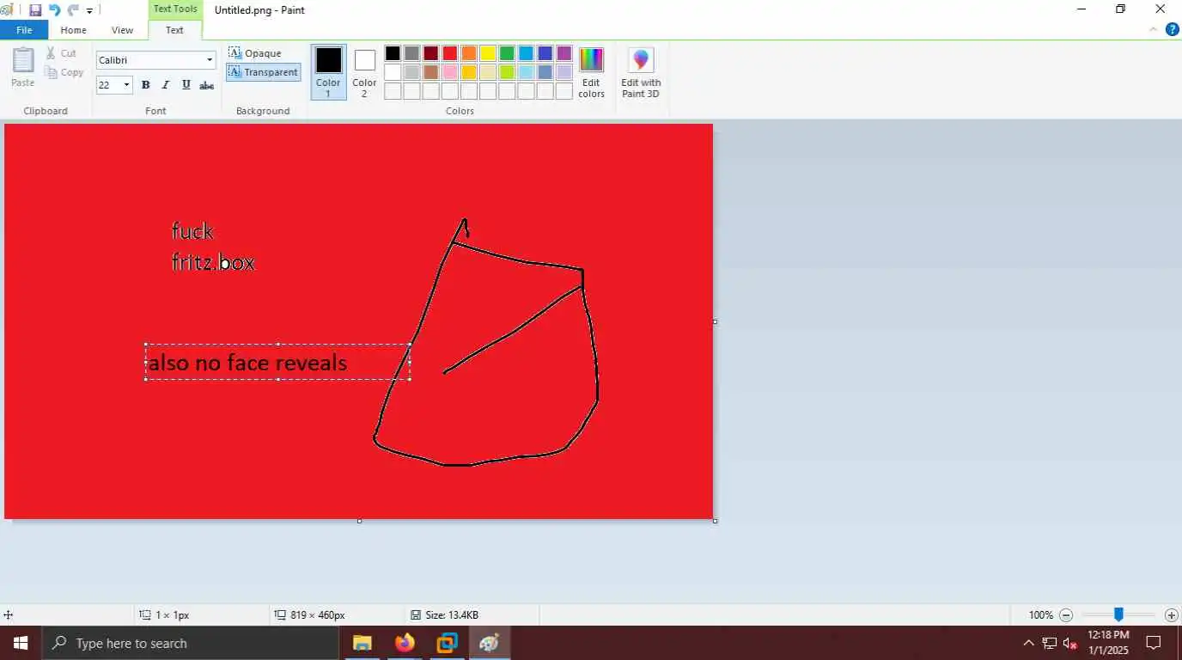Collapse the ribbon with the chevron
This screenshot has width=1182, height=660.
point(1154,30)
